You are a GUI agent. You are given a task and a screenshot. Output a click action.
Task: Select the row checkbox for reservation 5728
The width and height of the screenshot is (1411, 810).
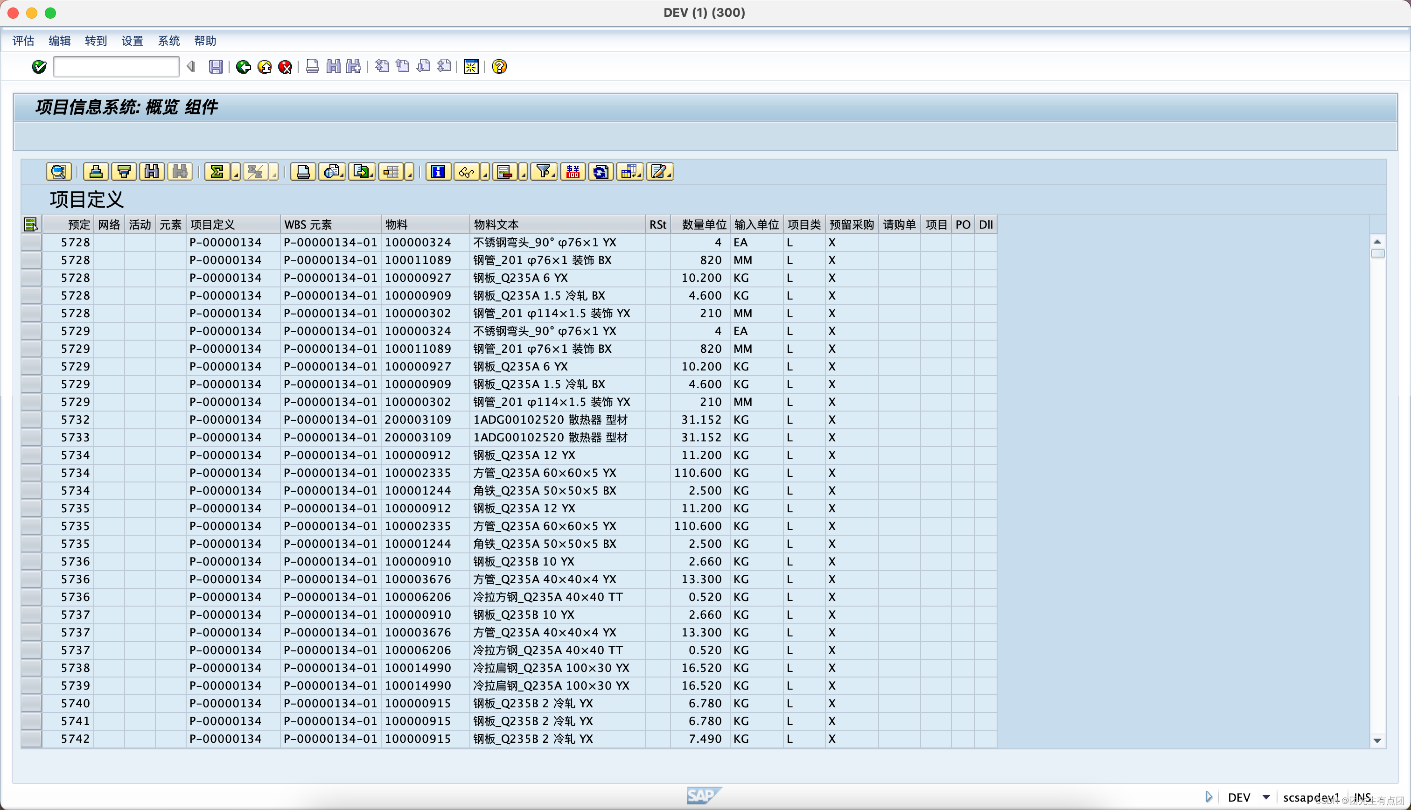click(31, 242)
